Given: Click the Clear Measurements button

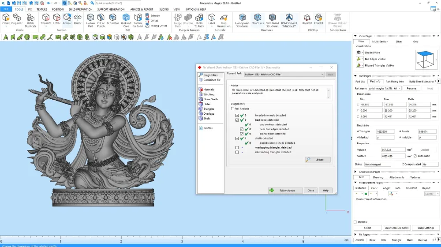Looking at the screenshot, I should 396,228.
